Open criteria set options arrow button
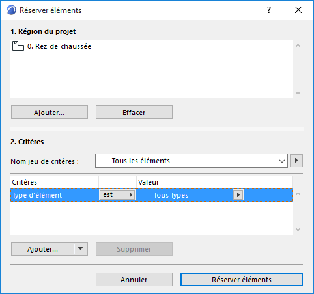Screen dimensions: 314x294 pyautogui.click(x=296, y=161)
